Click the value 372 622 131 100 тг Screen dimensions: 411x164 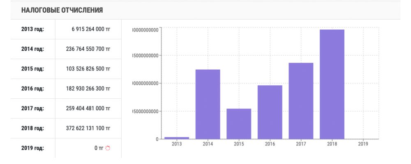click(x=88, y=128)
